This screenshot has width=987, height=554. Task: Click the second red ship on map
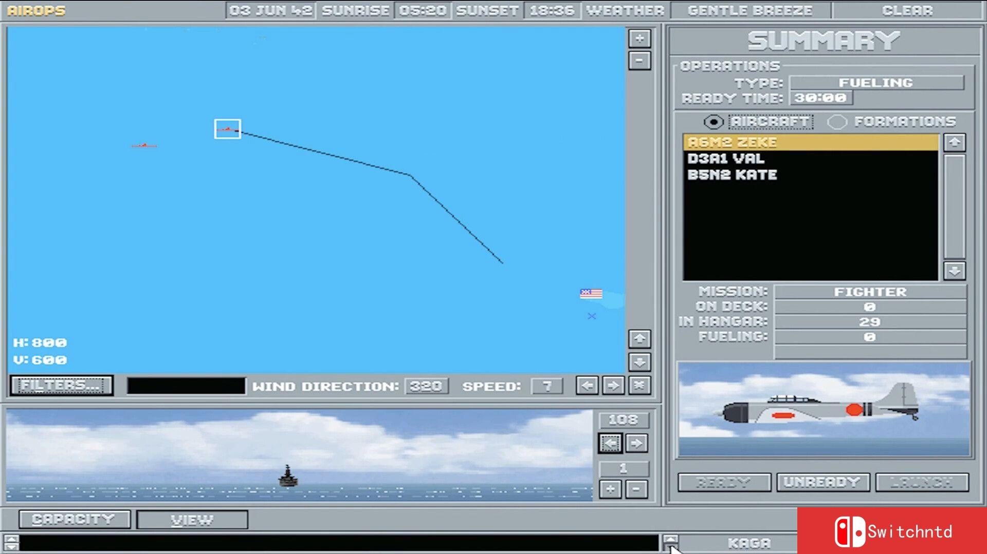144,146
